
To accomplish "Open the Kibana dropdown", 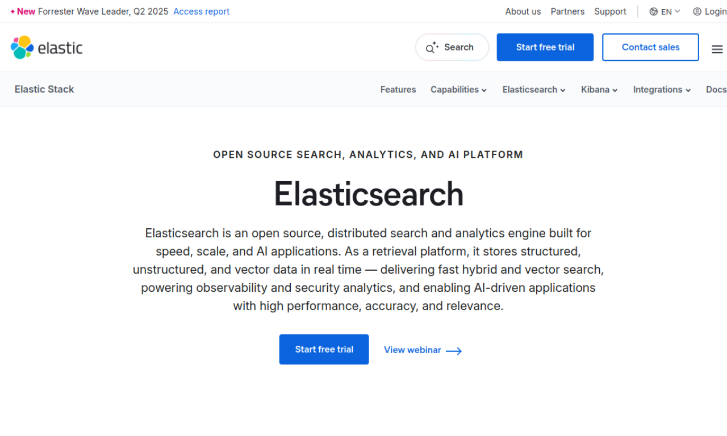I will 599,89.
